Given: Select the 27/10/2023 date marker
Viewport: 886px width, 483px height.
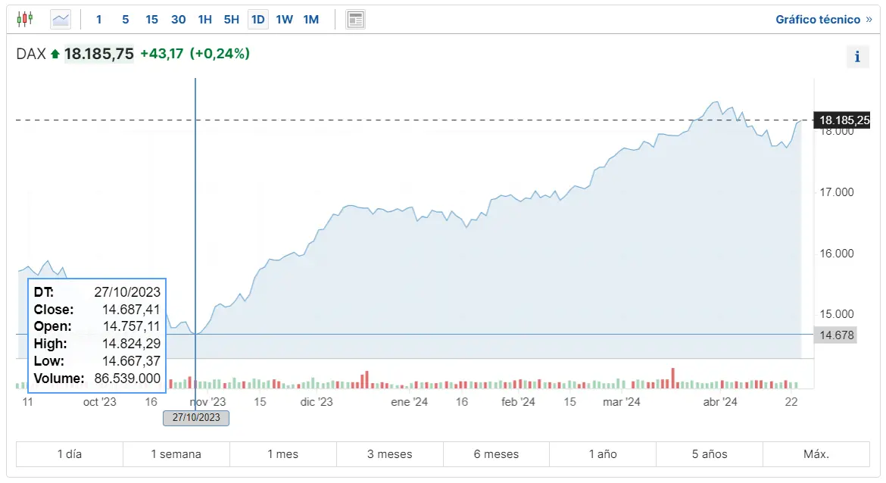Looking at the screenshot, I should (195, 418).
